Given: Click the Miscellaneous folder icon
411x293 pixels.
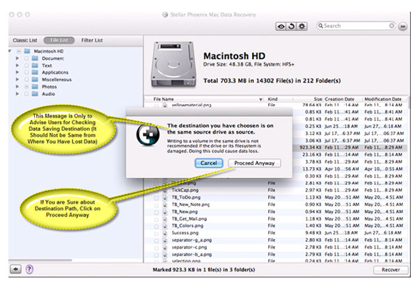Looking at the screenshot, I should (x=35, y=79).
